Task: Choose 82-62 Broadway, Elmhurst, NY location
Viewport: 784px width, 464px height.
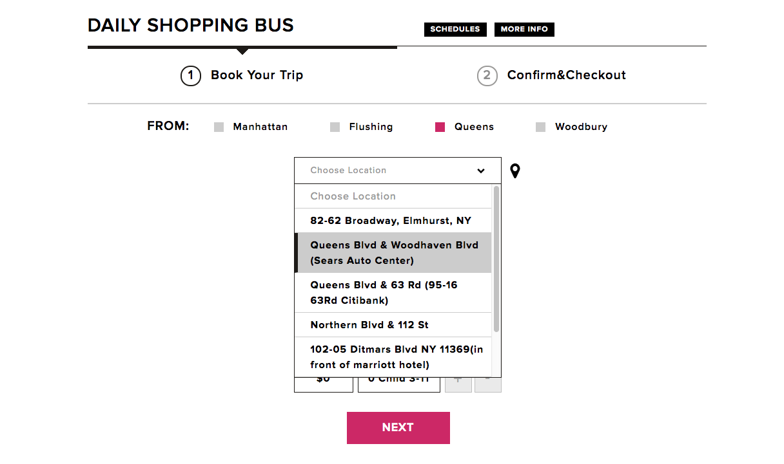Action: [x=391, y=221]
